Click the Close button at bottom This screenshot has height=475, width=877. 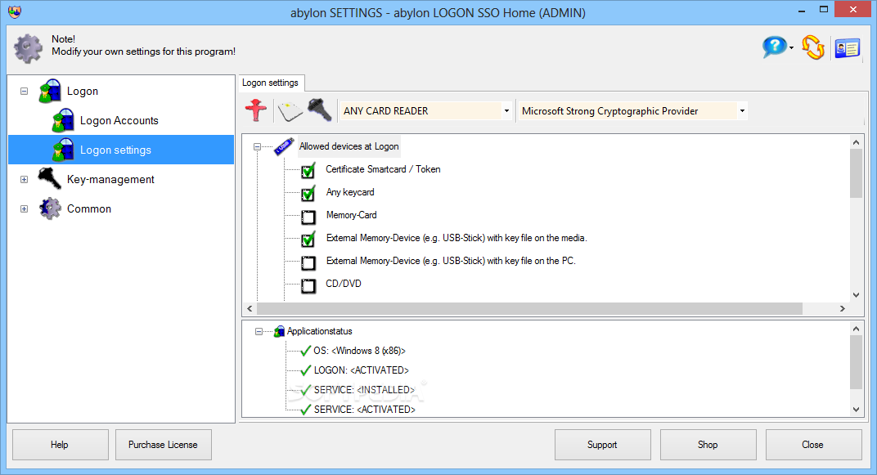coord(813,445)
